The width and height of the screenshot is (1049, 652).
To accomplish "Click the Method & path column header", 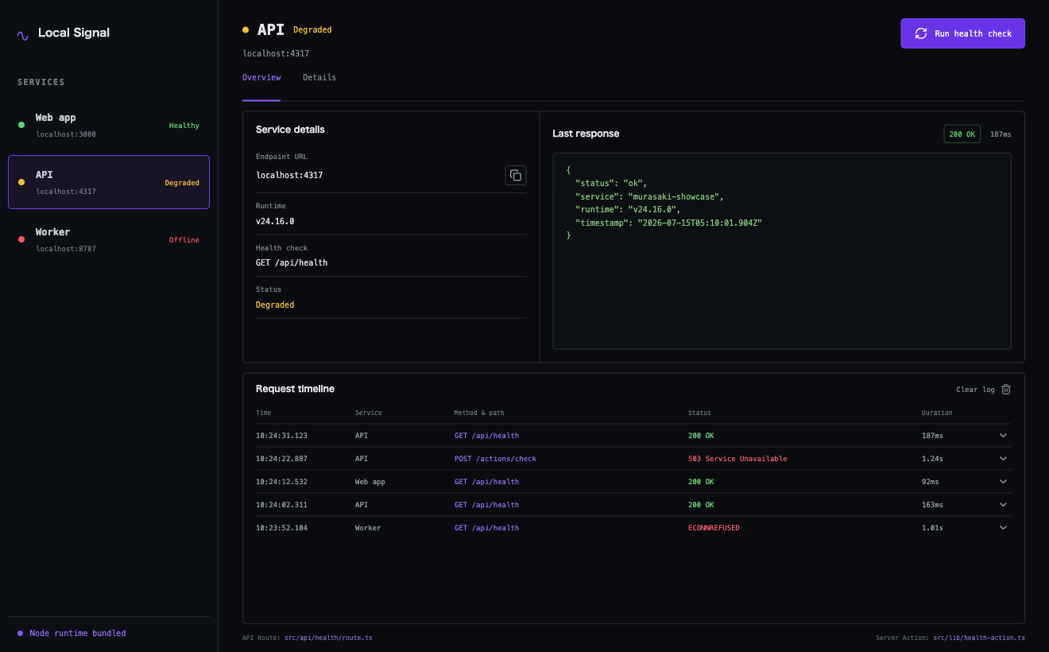I will click(479, 413).
